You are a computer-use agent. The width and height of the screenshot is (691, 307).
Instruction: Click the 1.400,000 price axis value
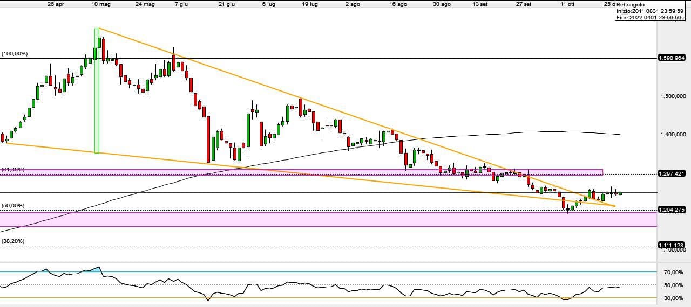coord(672,135)
